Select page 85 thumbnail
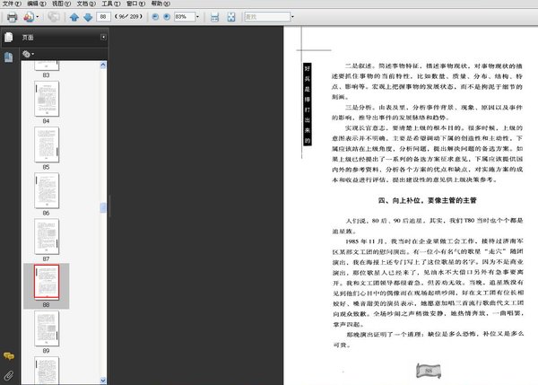This screenshot has width=538, height=385. (47, 144)
